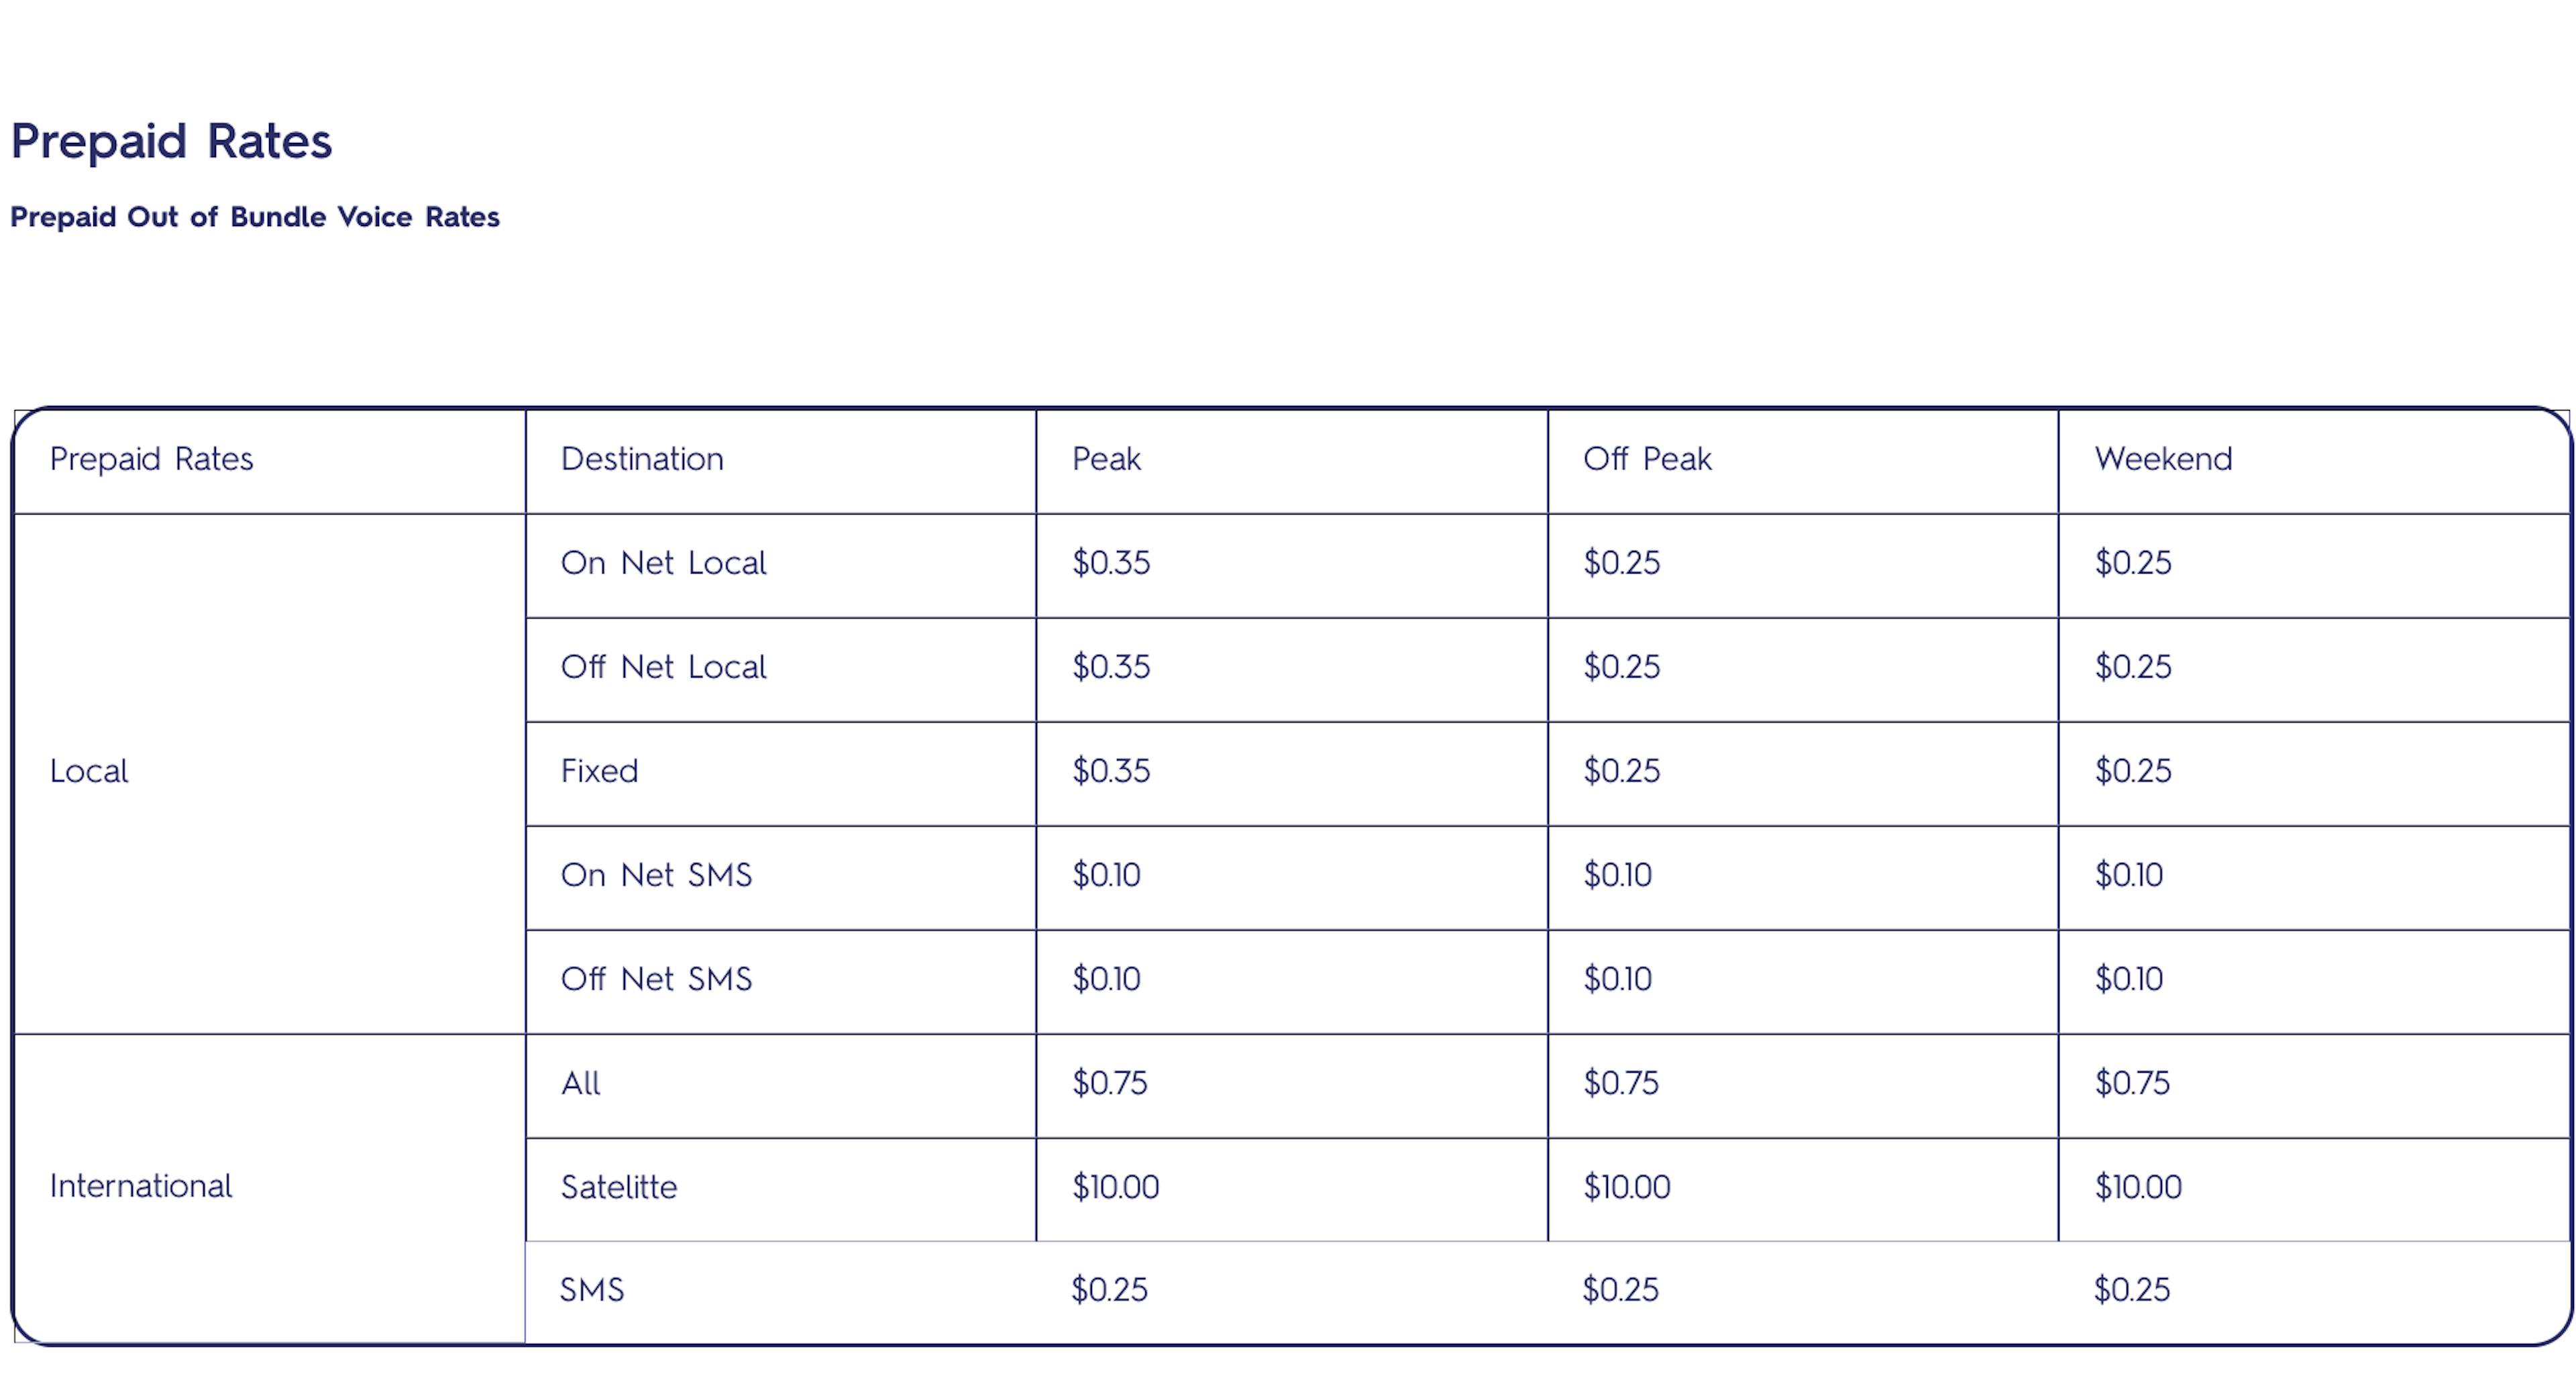The width and height of the screenshot is (2576, 1384).
Task: Select the "Destination" column header
Action: click(642, 459)
